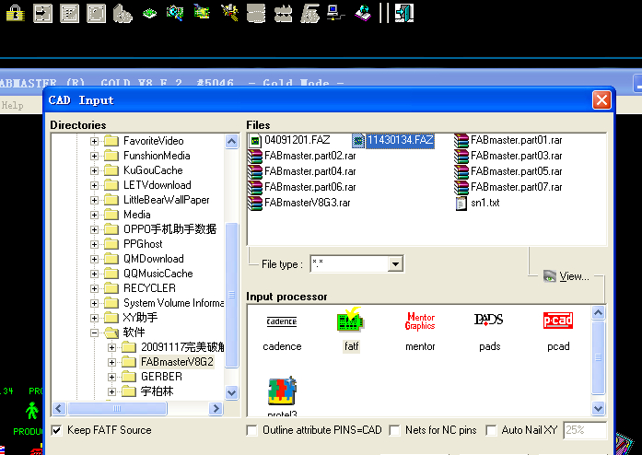
Task: Expand the QQMusicCache folder node
Action: (94, 274)
